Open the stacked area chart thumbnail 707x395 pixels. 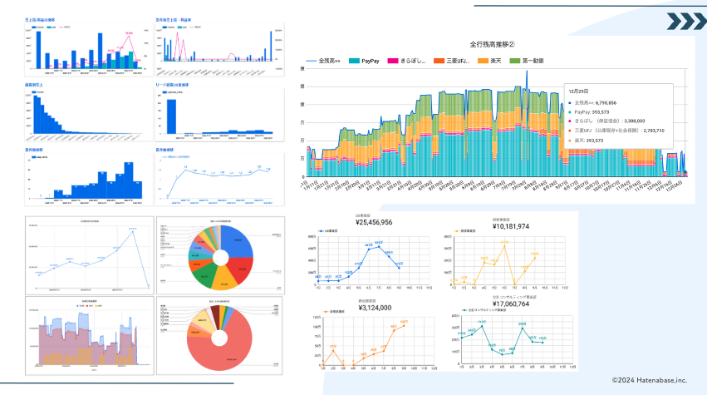89,336
